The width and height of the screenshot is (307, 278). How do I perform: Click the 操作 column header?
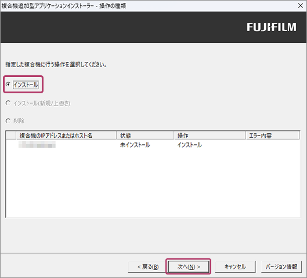(210, 135)
